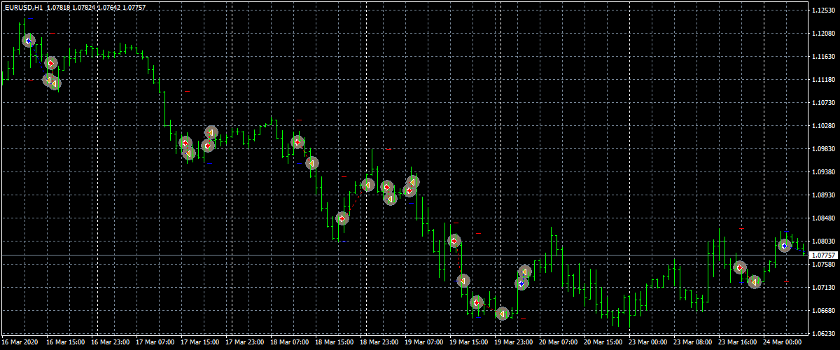
Task: Click the red sell marker at 18 Mar 07:00
Action: 297,142
